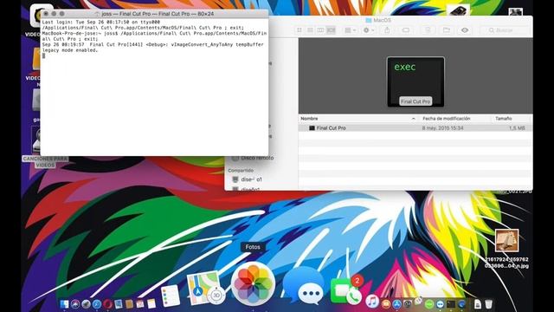
Task: Open Messages app in the Dock
Action: pos(303,286)
